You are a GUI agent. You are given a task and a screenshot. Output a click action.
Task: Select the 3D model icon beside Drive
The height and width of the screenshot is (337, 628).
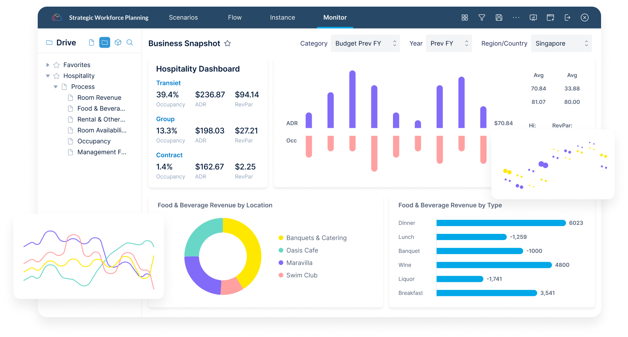pos(118,42)
